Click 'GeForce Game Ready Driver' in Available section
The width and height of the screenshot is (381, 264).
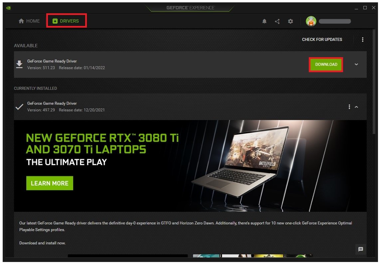tap(52, 61)
